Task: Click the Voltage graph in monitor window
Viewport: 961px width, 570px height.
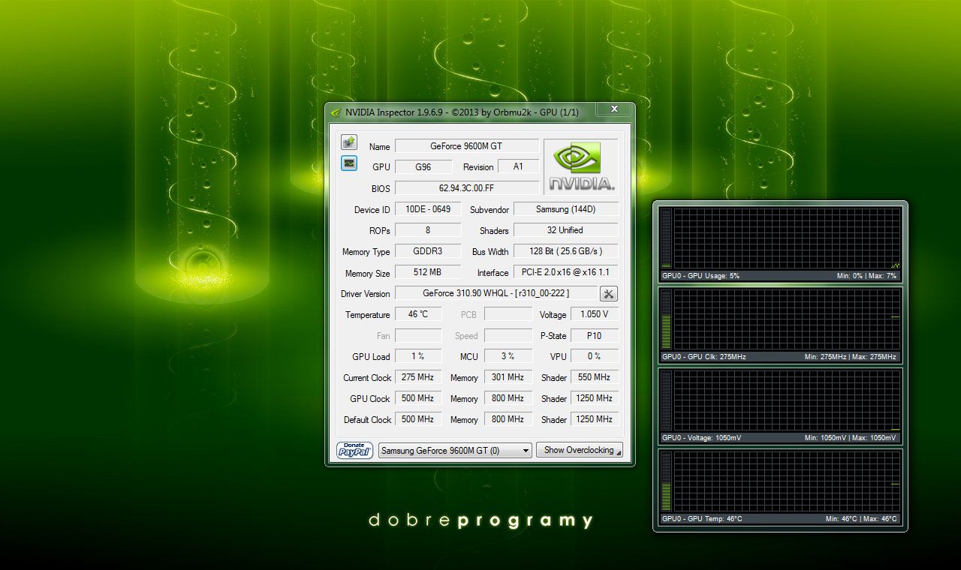Action: pyautogui.click(x=787, y=400)
